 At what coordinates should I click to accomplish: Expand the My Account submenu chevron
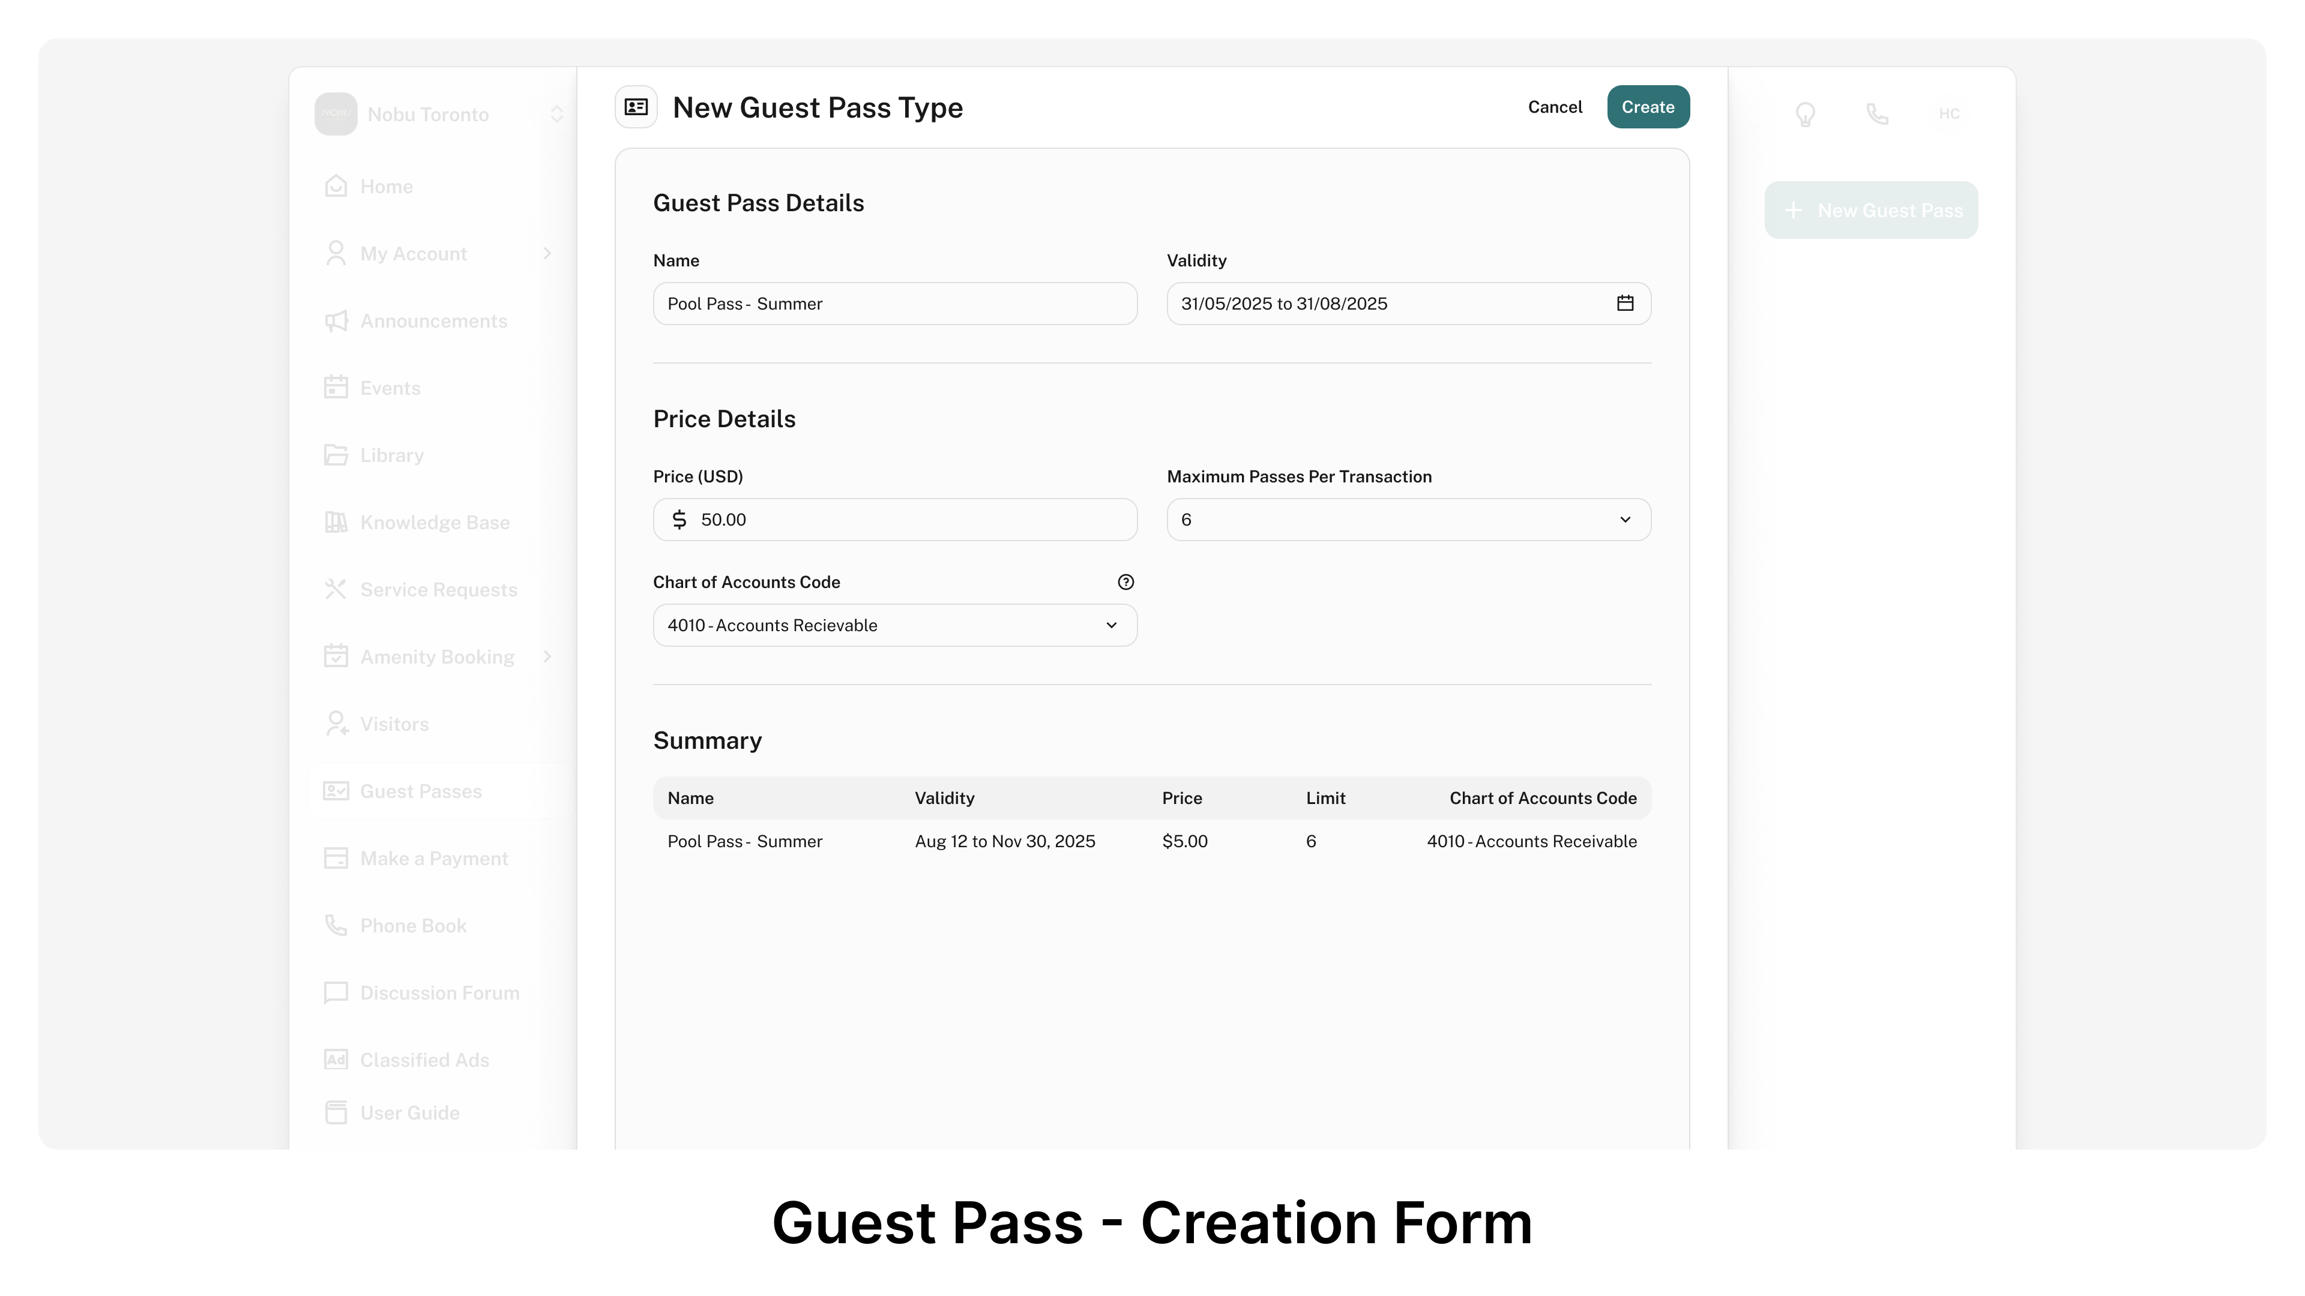point(547,254)
